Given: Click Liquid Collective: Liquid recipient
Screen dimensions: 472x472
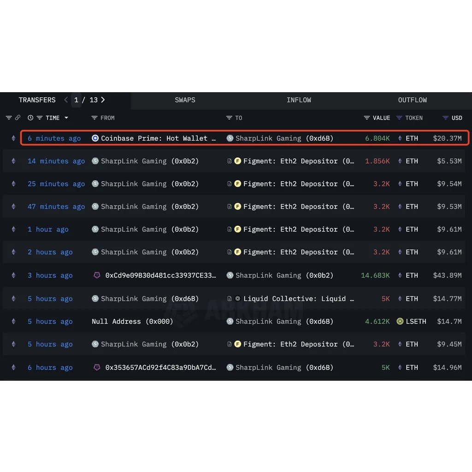Looking at the screenshot, I should [299, 299].
